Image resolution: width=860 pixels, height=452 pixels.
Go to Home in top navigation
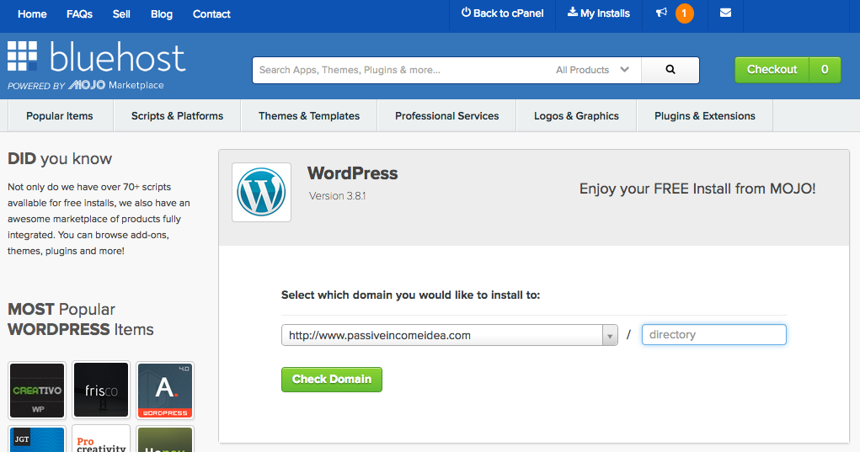click(32, 14)
